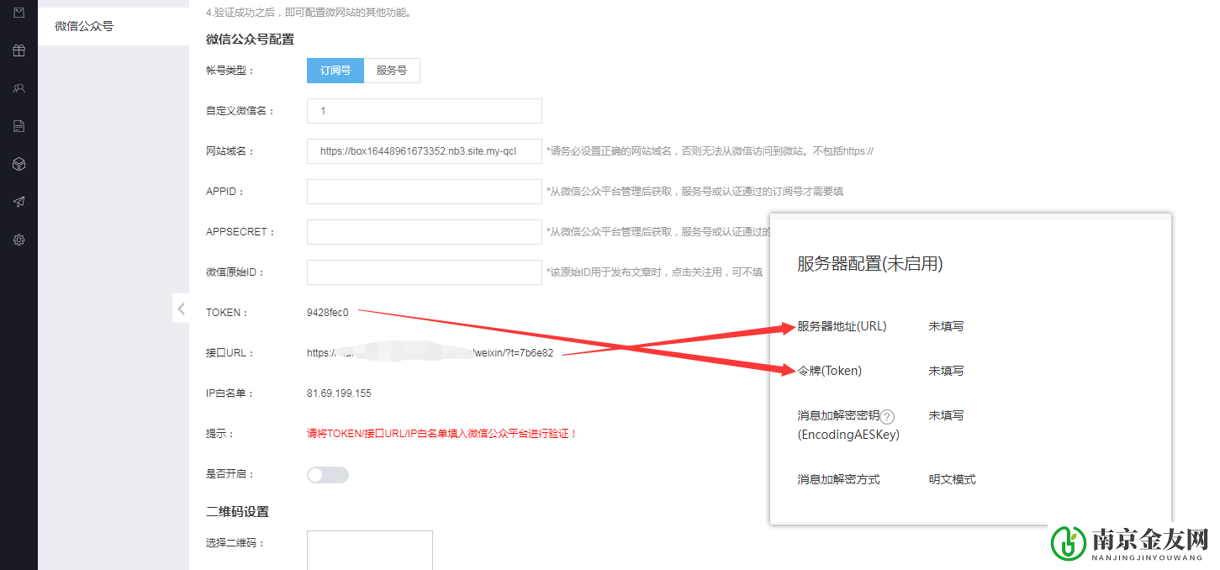Expand the 服务器配置 settings panel
Image resolution: width=1220 pixels, height=570 pixels.
(x=869, y=263)
